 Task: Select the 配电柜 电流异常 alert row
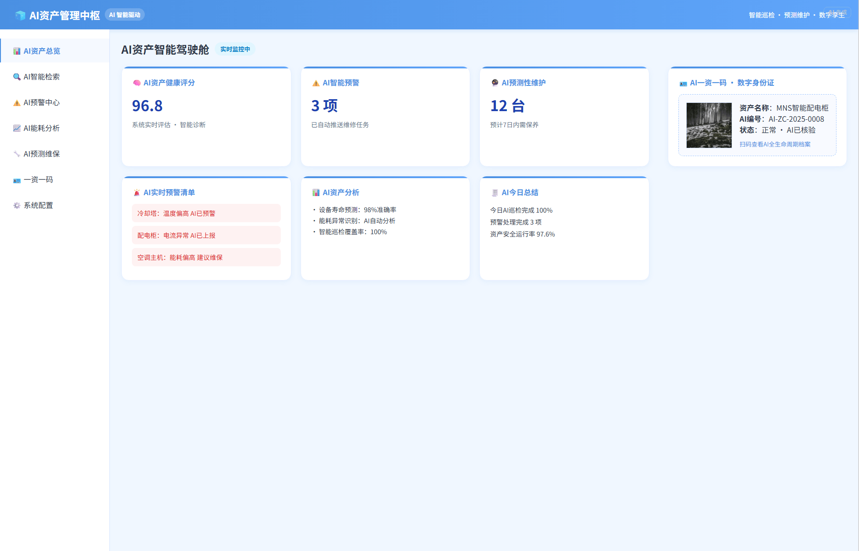coord(206,236)
